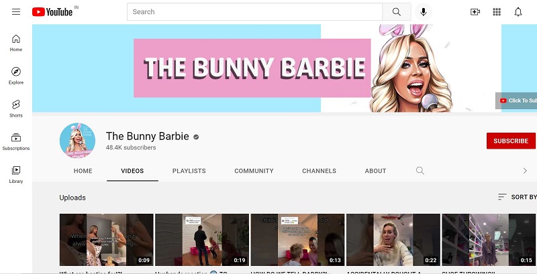Select the VIDEOS channel tab

[x=132, y=171]
